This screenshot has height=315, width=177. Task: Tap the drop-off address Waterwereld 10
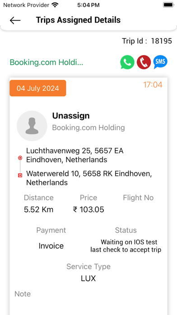[89, 178]
